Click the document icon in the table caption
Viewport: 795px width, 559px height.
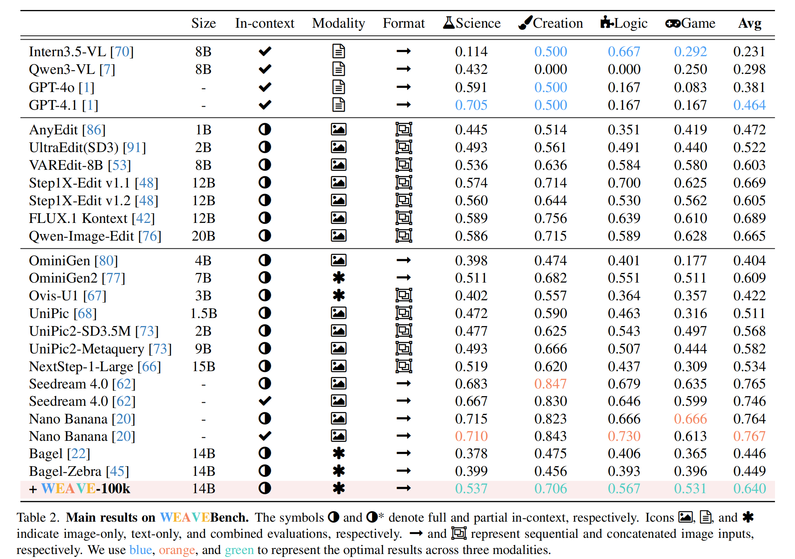tap(705, 517)
